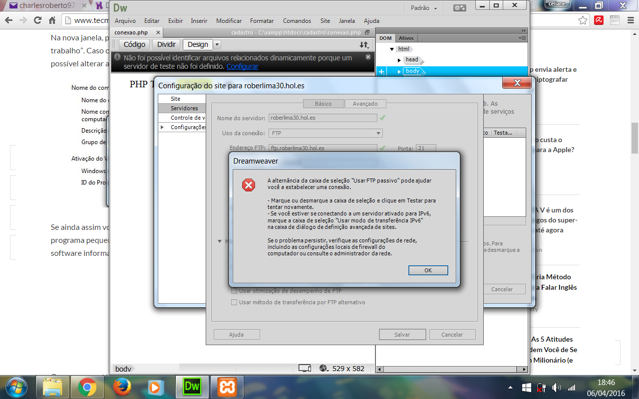
Task: Select the Ativos panel tab
Action: (406, 38)
